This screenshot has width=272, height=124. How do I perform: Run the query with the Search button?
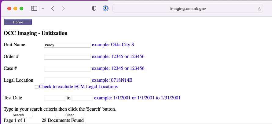pyautogui.click(x=18, y=115)
